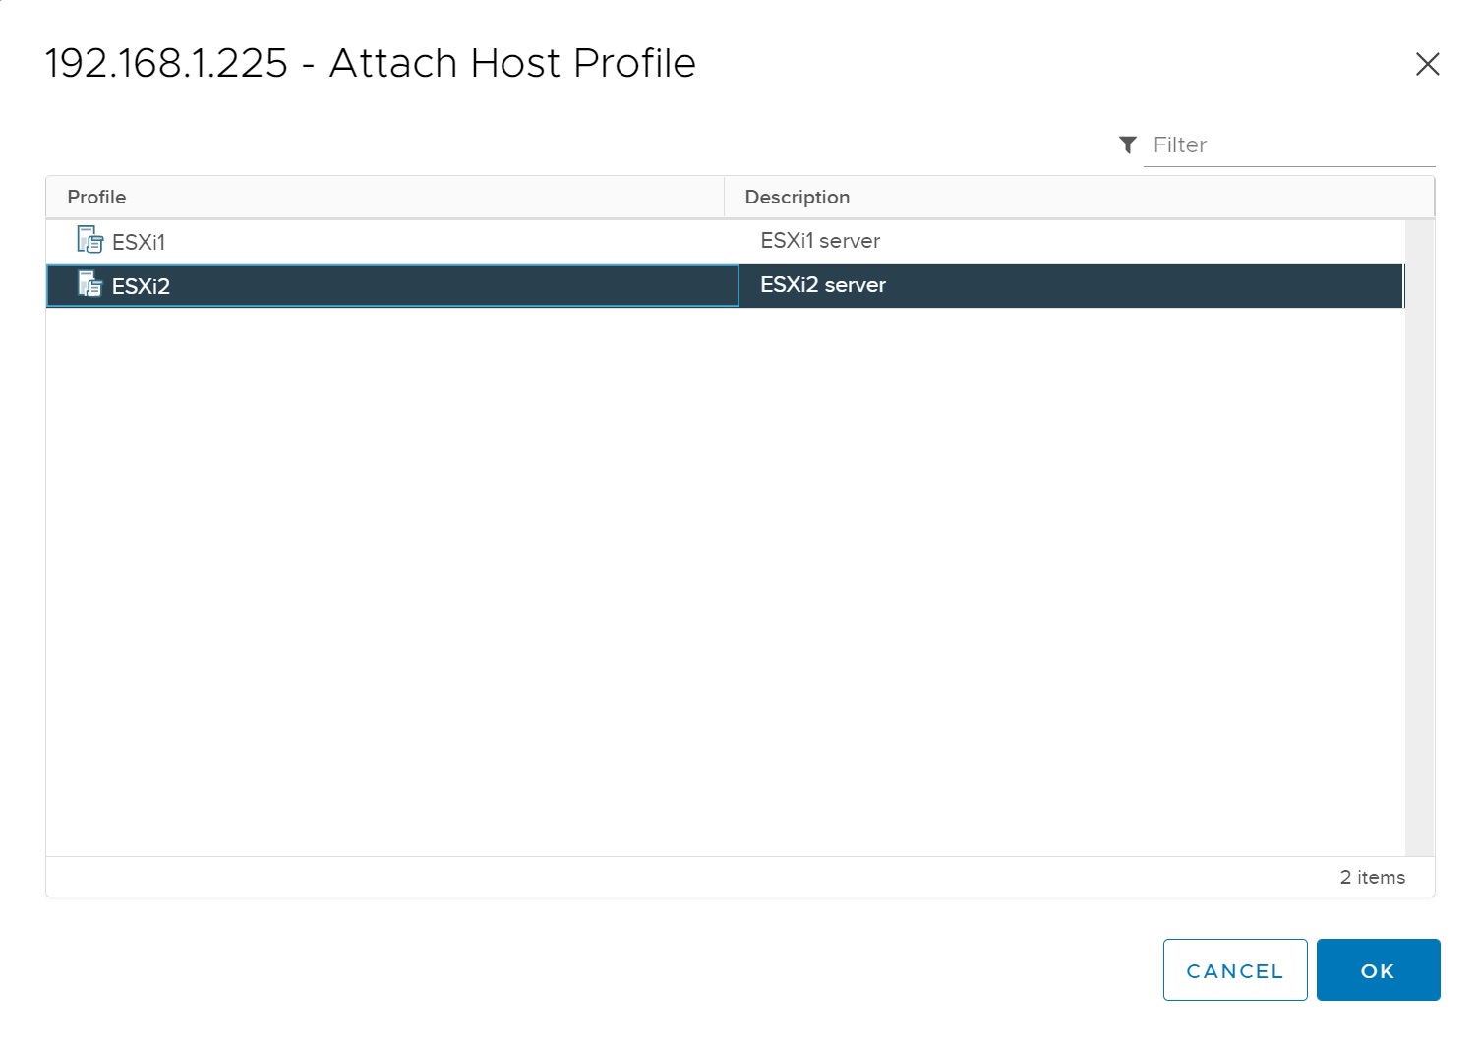This screenshot has width=1479, height=1042.
Task: Sort by the Description column header
Action: [x=797, y=197]
